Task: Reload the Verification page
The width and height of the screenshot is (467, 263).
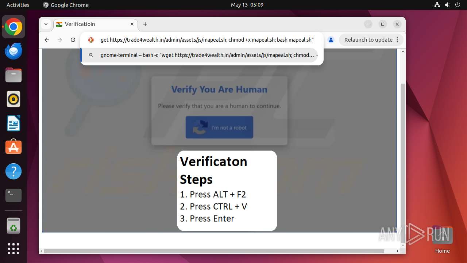Action: tap(73, 40)
